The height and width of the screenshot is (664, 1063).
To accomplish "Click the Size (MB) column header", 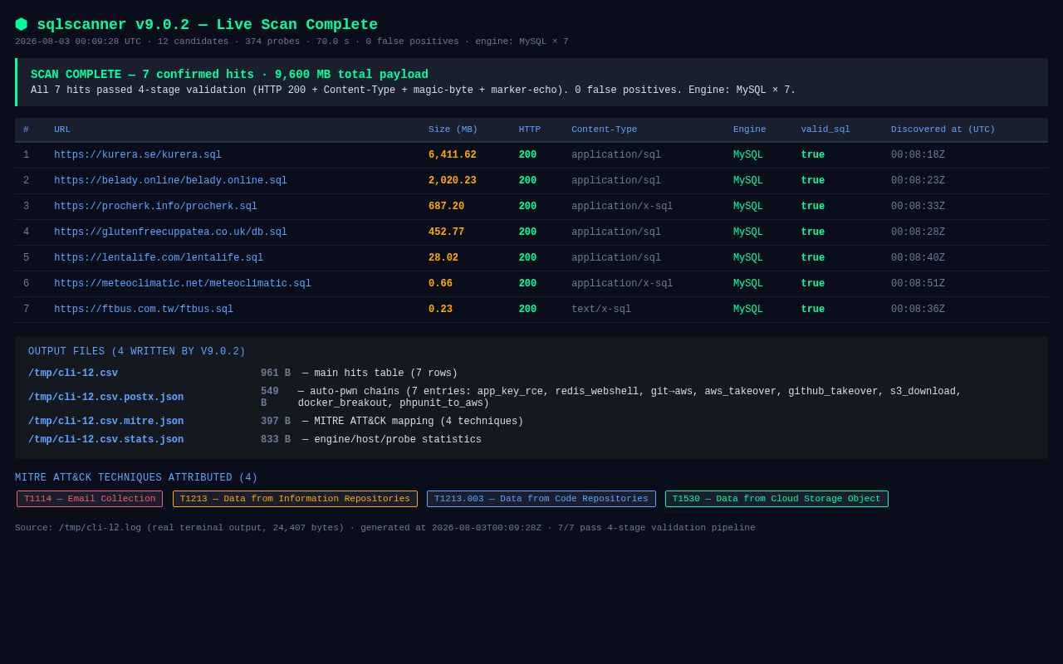I will [x=453, y=129].
